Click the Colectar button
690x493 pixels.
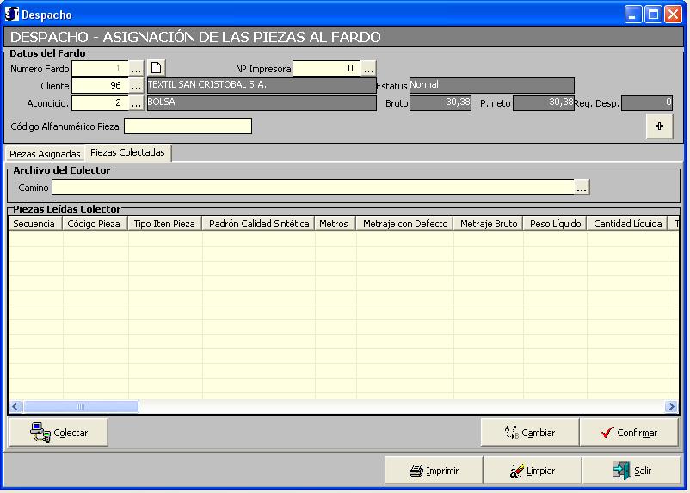point(59,433)
